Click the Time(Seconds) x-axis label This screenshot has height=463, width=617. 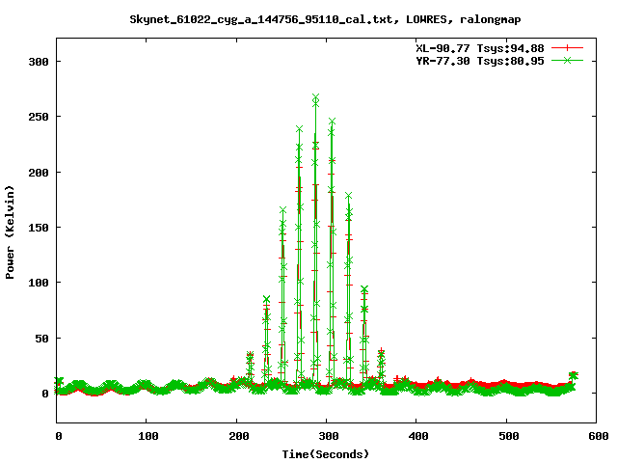pyautogui.click(x=327, y=453)
